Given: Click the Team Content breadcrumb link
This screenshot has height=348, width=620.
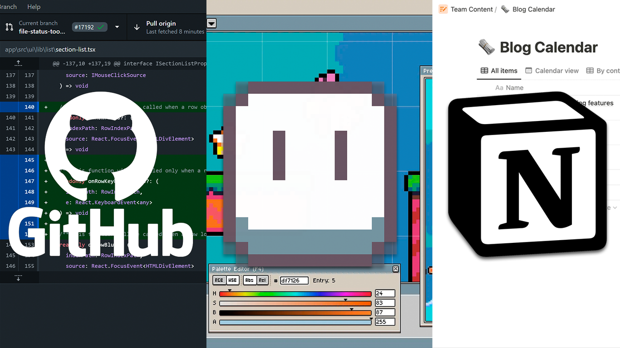Looking at the screenshot, I should 471,9.
